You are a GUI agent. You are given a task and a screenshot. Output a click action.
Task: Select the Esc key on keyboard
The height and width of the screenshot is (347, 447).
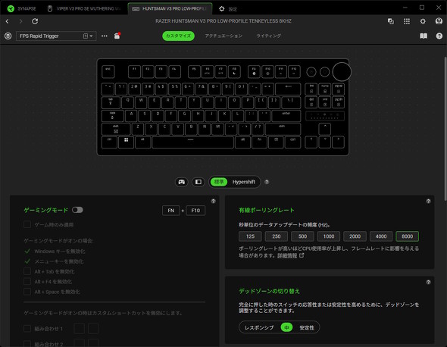pos(108,71)
